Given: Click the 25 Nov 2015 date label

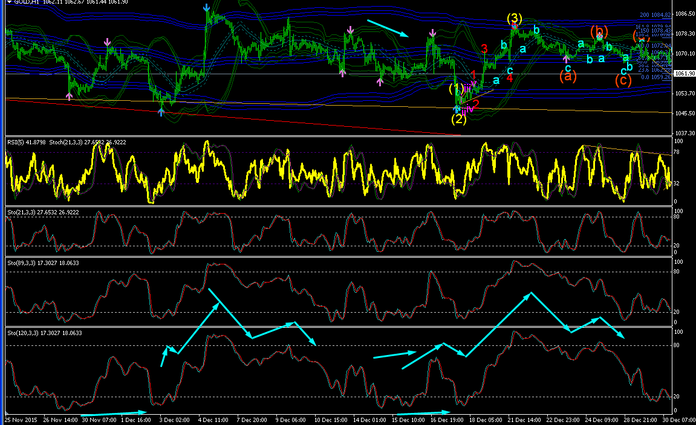Looking at the screenshot, I should click(21, 420).
